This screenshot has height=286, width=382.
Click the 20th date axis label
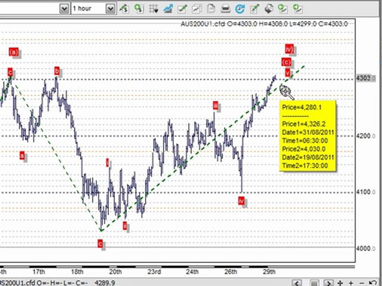coord(115,271)
